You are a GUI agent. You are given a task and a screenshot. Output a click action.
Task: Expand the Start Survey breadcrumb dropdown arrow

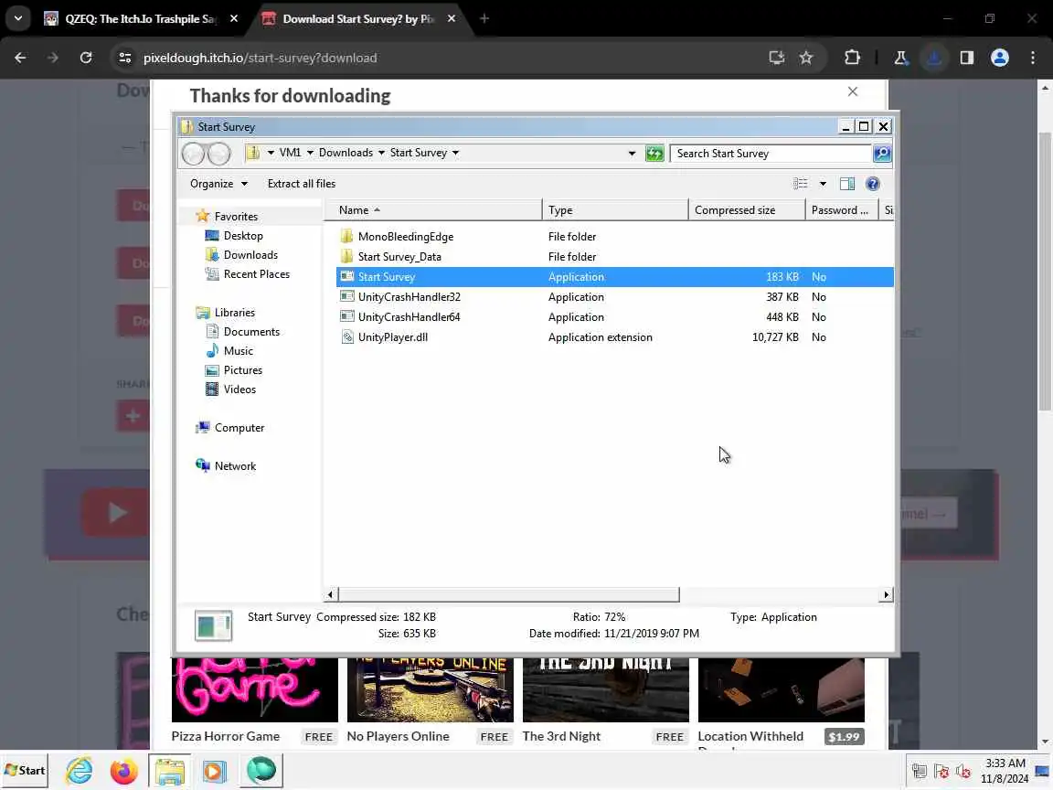point(455,153)
